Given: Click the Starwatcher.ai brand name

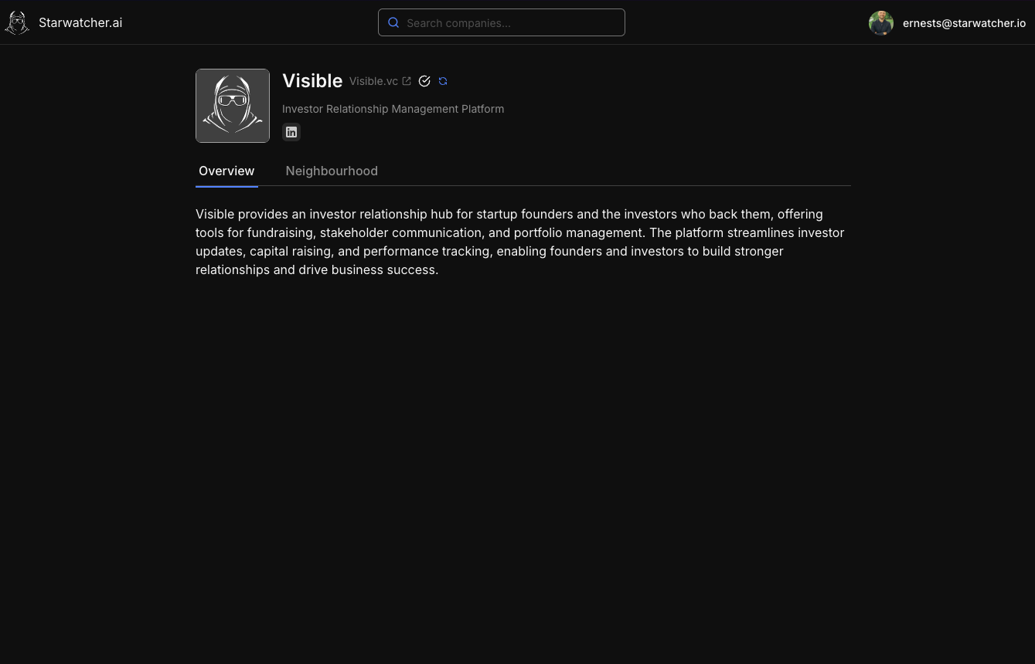Looking at the screenshot, I should coord(80,22).
